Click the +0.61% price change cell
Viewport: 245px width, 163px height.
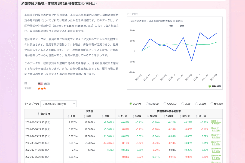(x=125, y=150)
